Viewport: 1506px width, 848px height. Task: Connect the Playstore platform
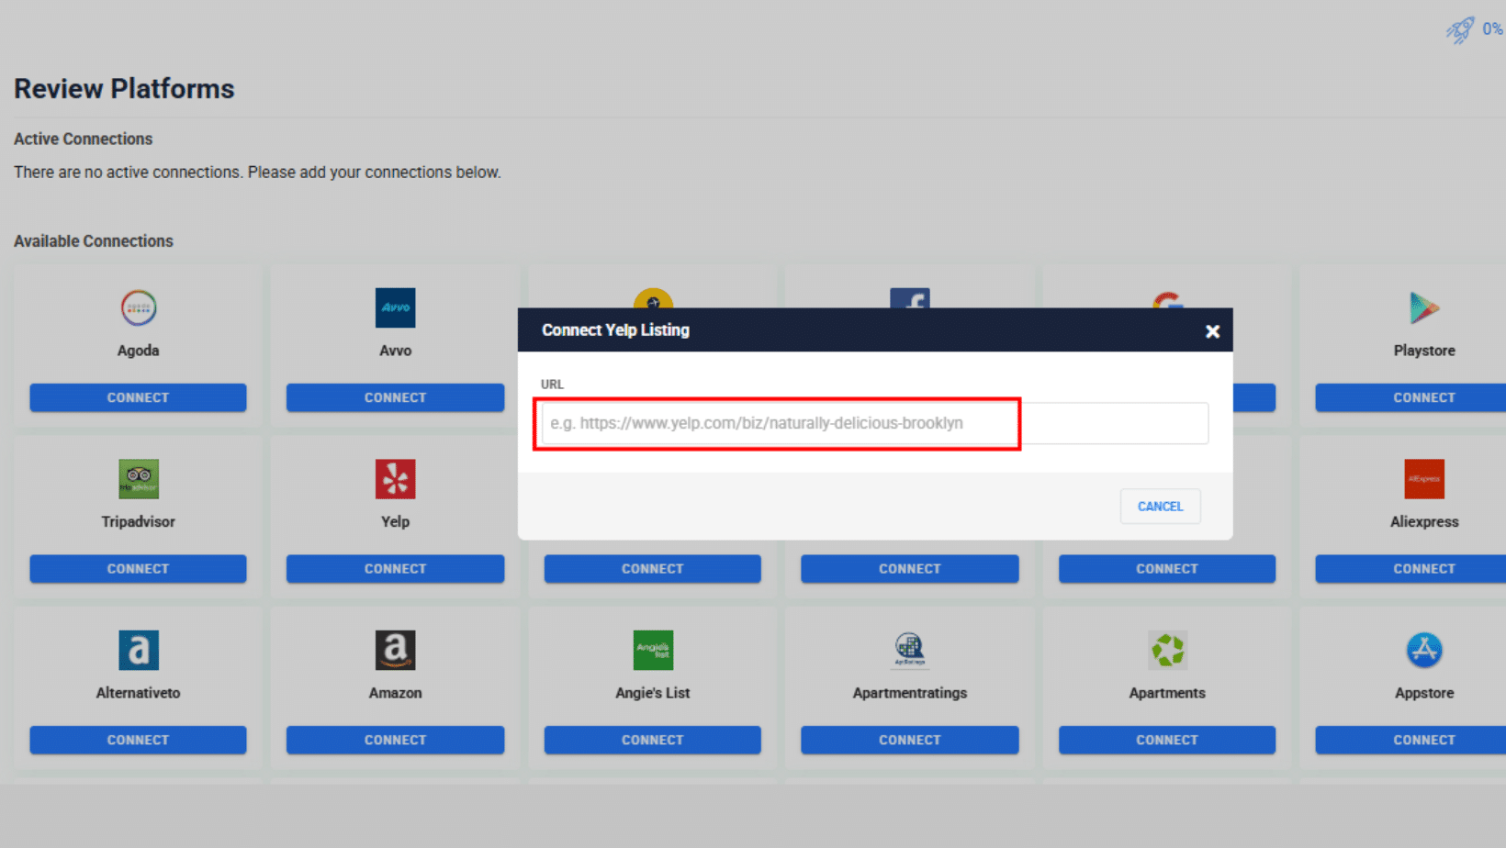pos(1410,397)
